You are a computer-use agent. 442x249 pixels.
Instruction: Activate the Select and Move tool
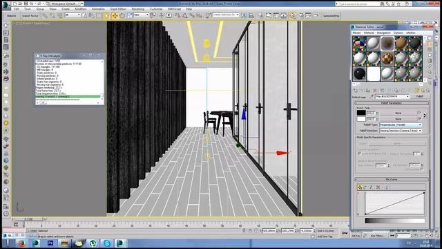tap(115, 15)
